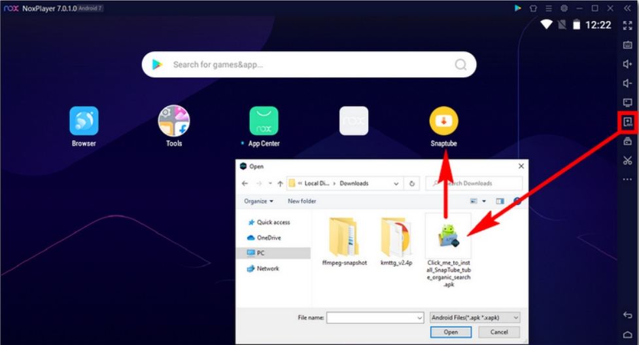Expand the File name combo box arrow
The height and width of the screenshot is (345, 639).
(420, 318)
